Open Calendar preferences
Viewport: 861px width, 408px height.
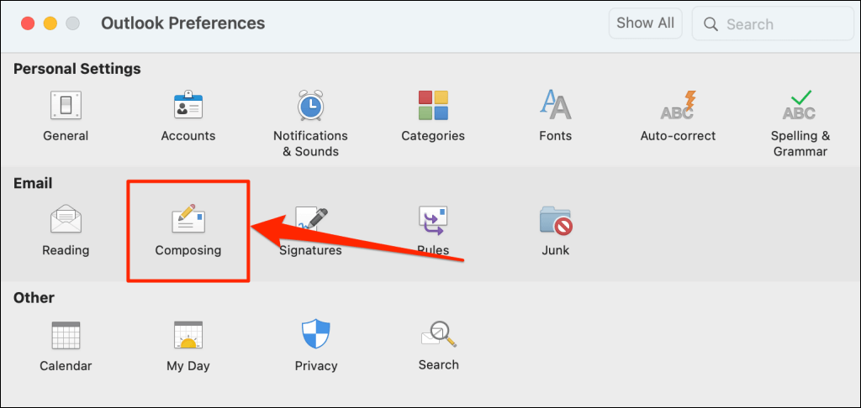[x=66, y=337]
